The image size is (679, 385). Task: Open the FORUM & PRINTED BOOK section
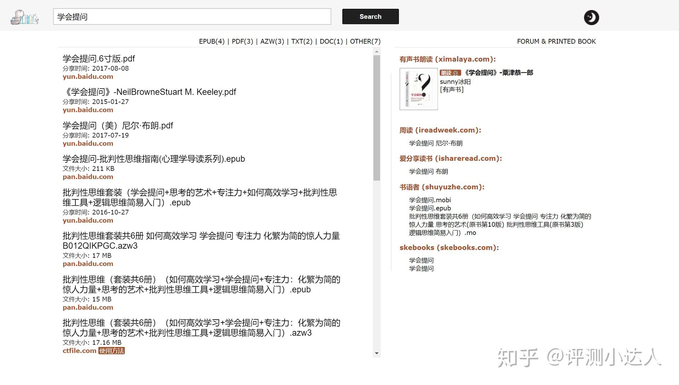pos(556,41)
